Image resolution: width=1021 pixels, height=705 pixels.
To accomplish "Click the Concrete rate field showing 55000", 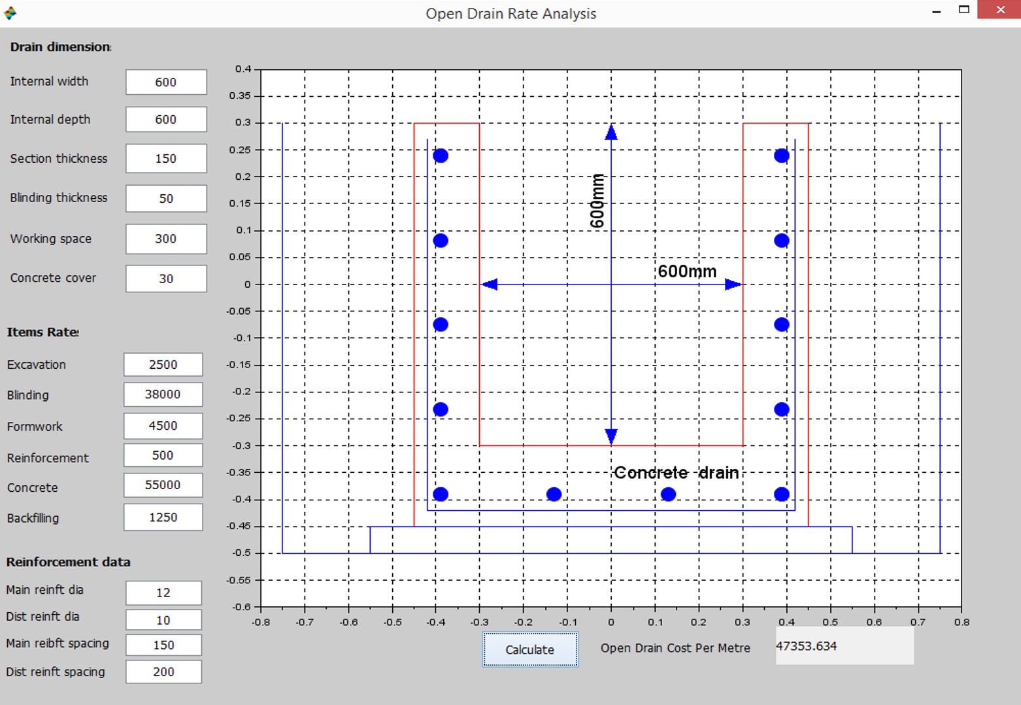I will click(163, 485).
